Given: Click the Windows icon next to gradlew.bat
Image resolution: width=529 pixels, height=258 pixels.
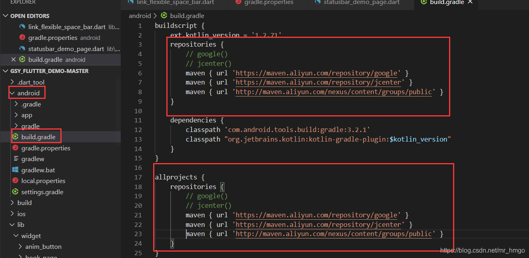Looking at the screenshot, I should (x=15, y=169).
